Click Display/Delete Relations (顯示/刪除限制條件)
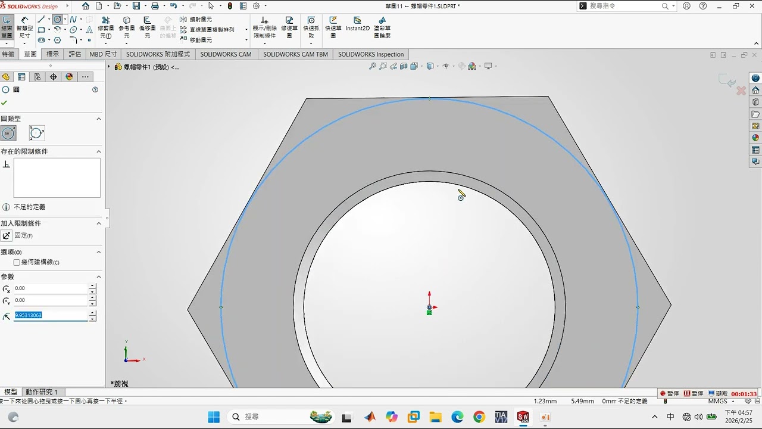This screenshot has height=429, width=762. (264, 27)
